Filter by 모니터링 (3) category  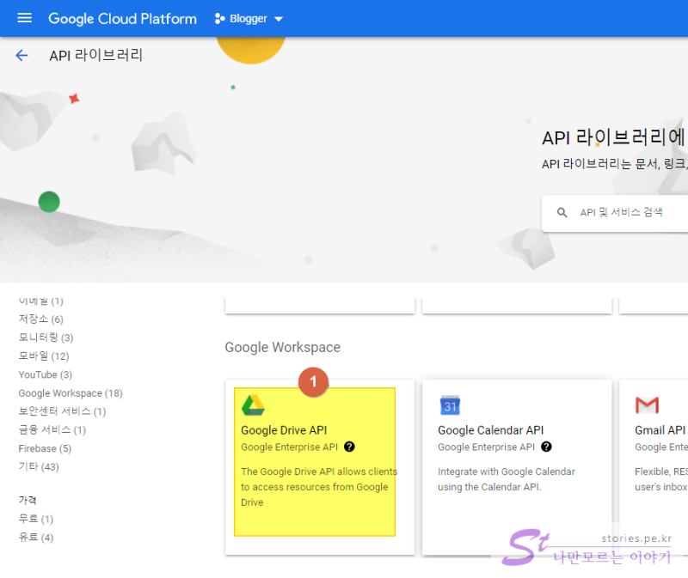point(46,338)
